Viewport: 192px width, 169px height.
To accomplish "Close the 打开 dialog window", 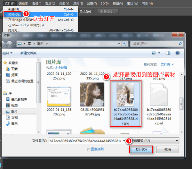I will point(178,35).
